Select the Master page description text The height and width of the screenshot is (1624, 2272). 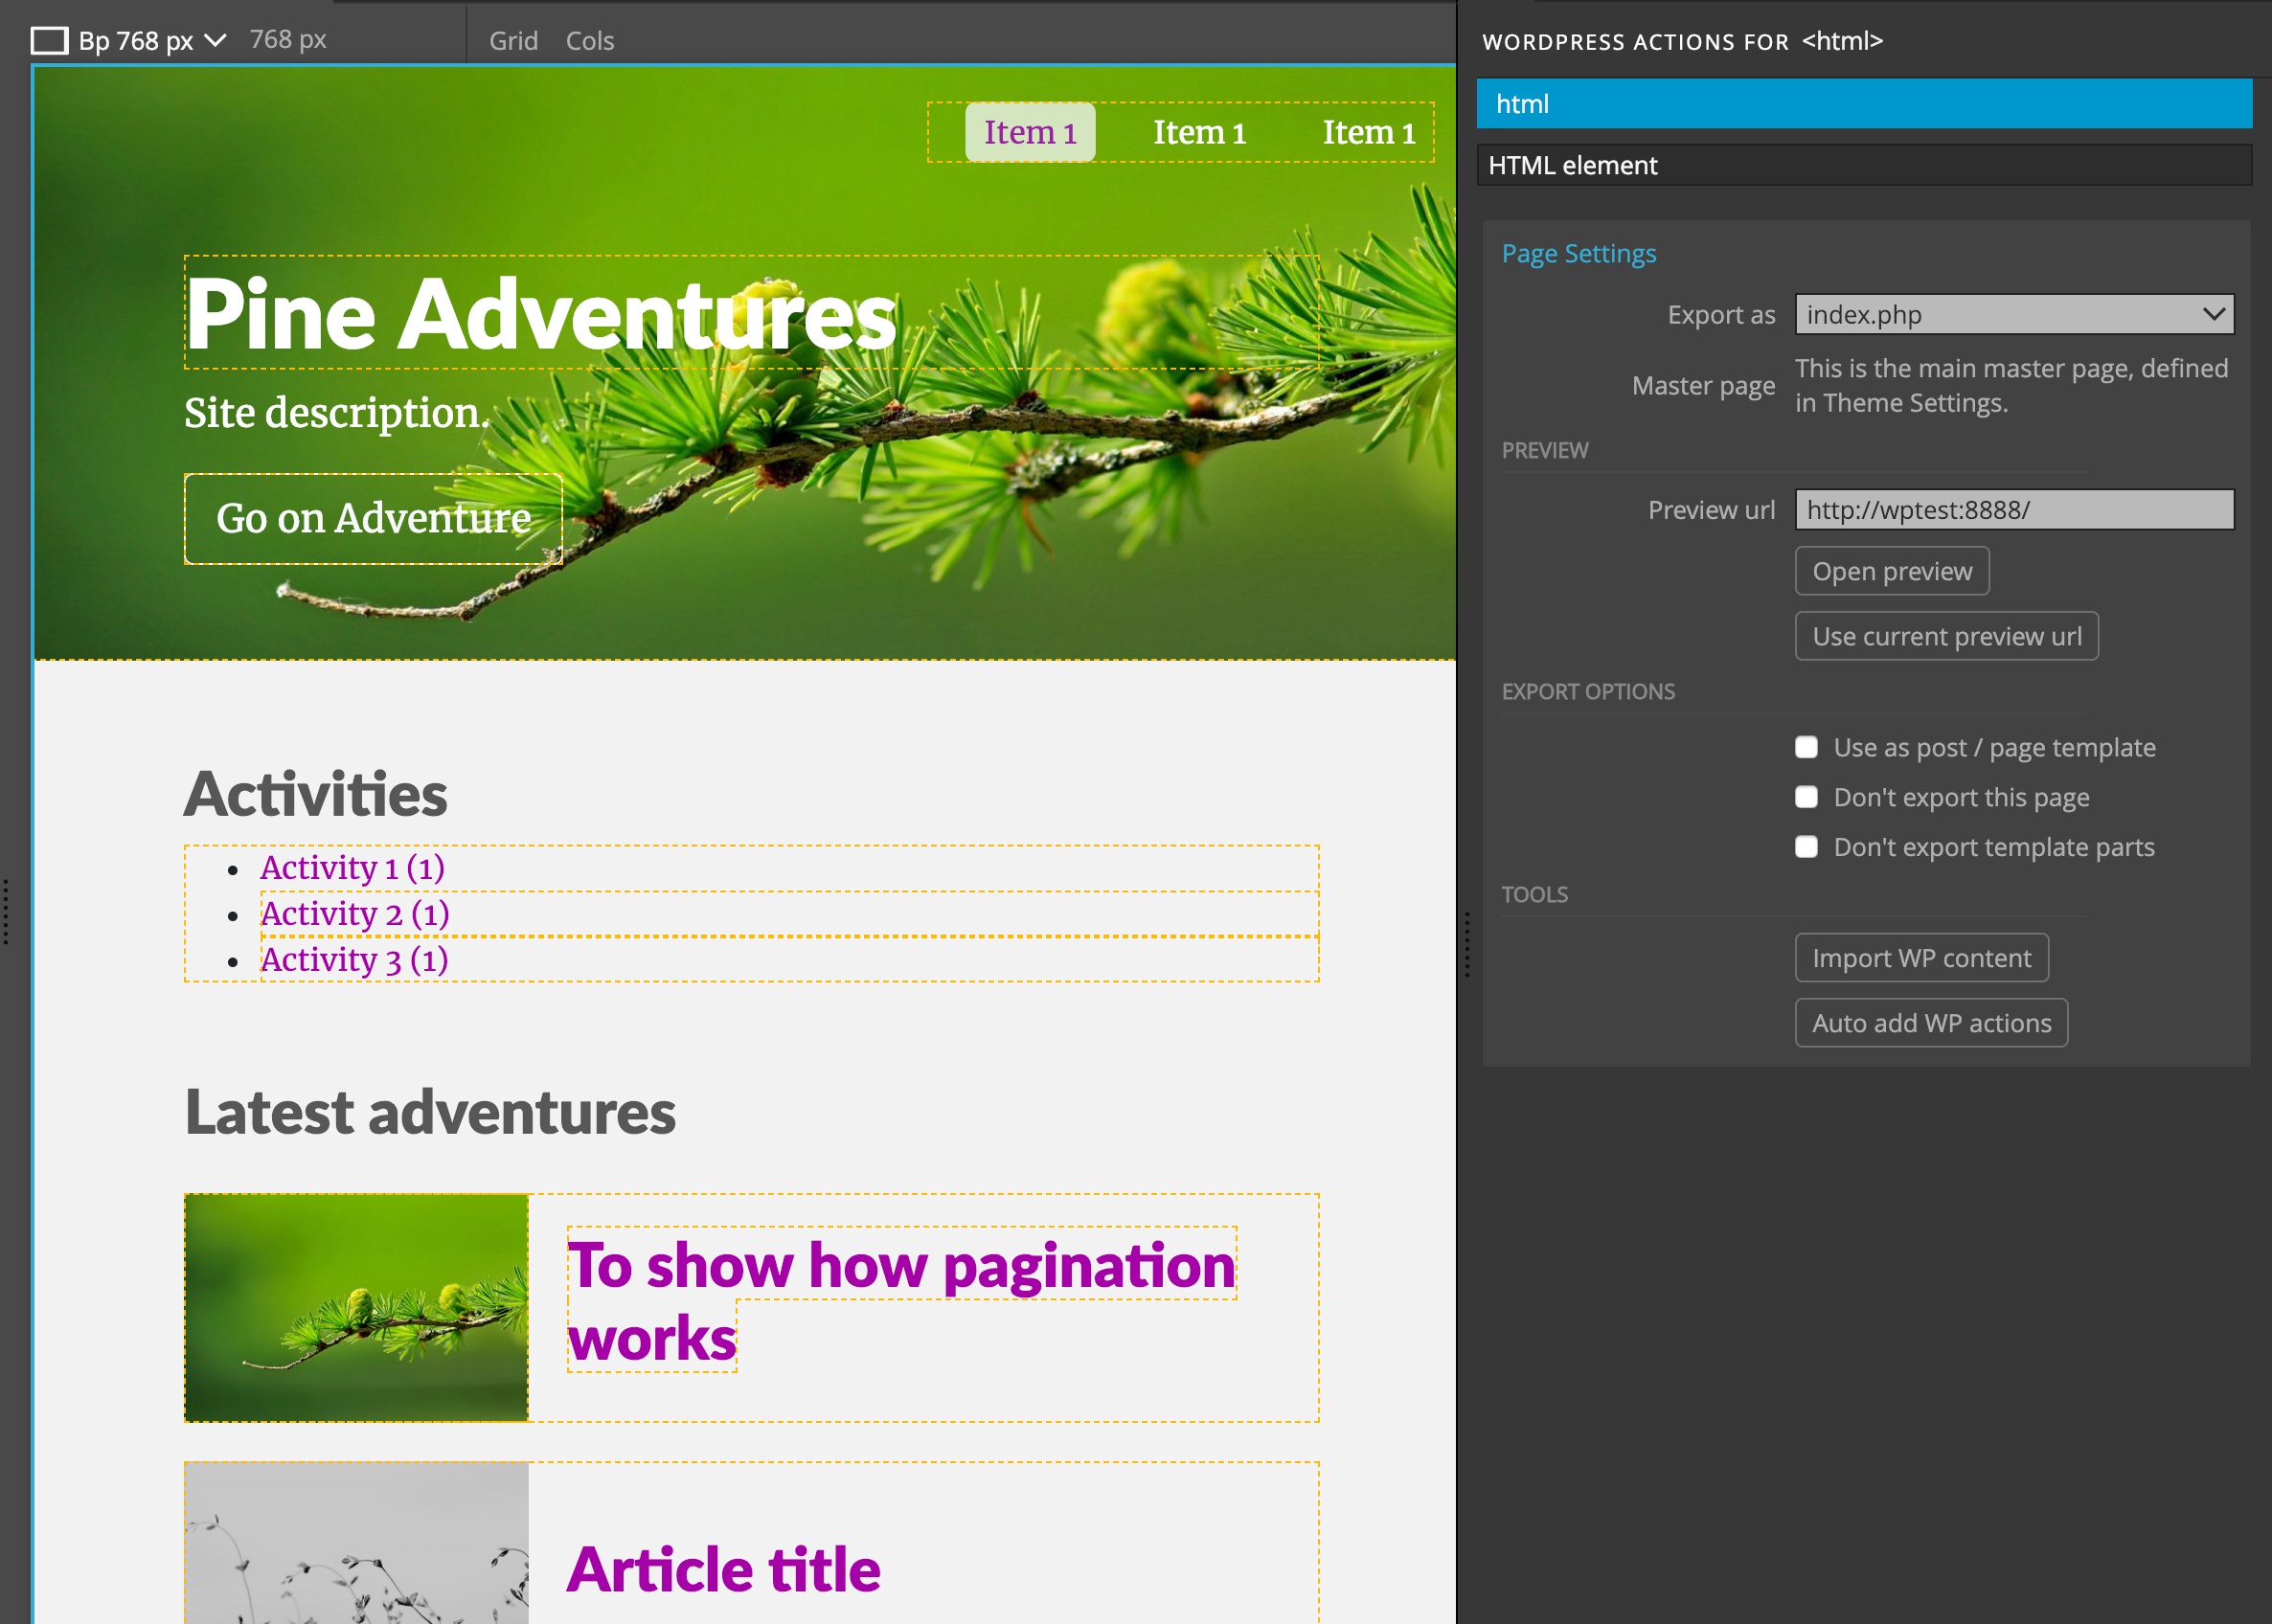point(2011,386)
